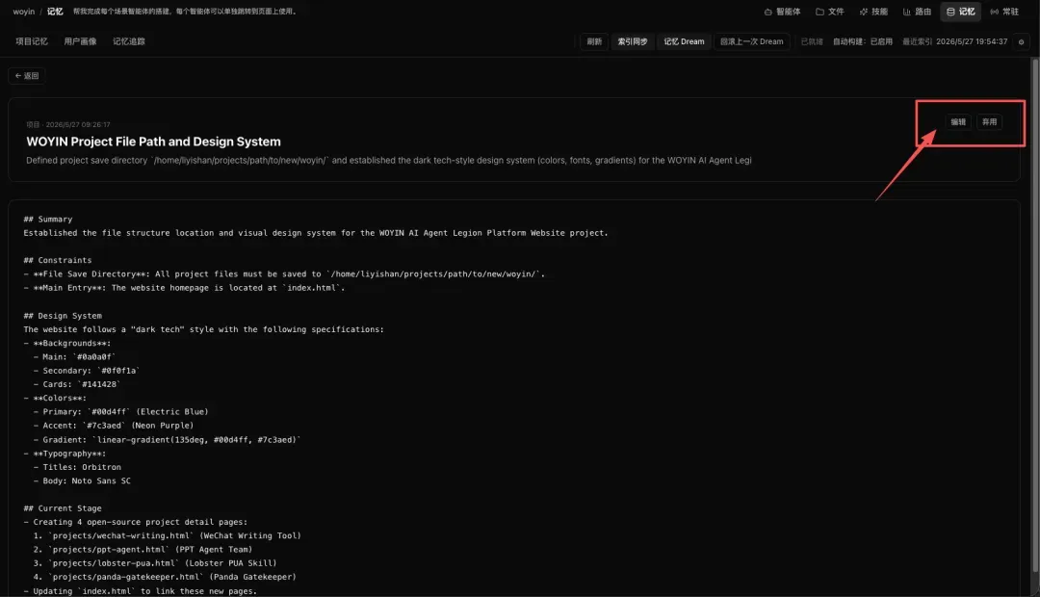This screenshot has width=1040, height=597.
Task: Click the description starting 'Defined project save directory'
Action: (x=389, y=161)
